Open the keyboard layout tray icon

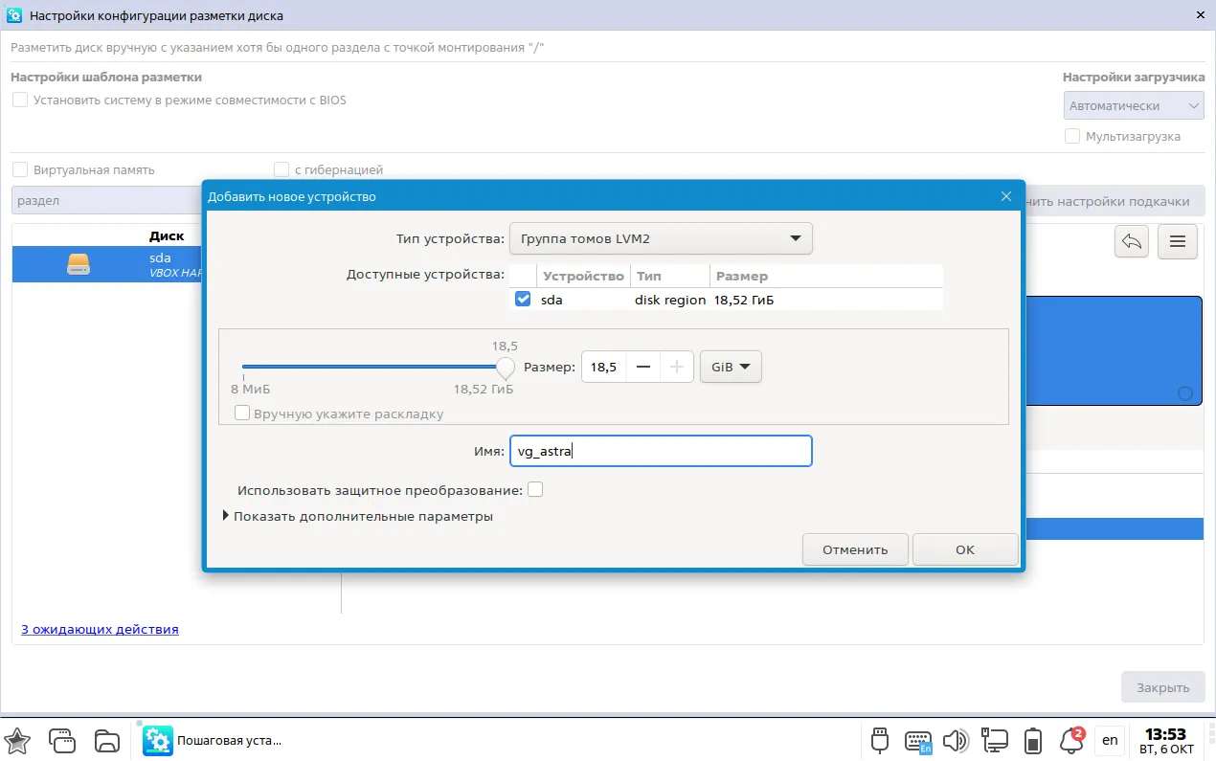[x=919, y=741]
